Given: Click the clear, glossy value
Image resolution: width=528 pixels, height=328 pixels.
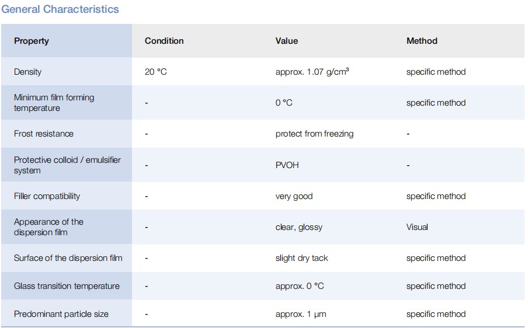Looking at the screenshot, I should (x=298, y=227).
